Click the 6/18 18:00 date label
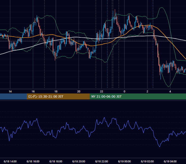Viewport: 186px width, 164px height. point(56,161)
